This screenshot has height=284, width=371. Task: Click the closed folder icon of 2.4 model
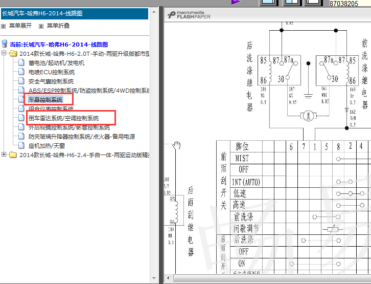13,155
